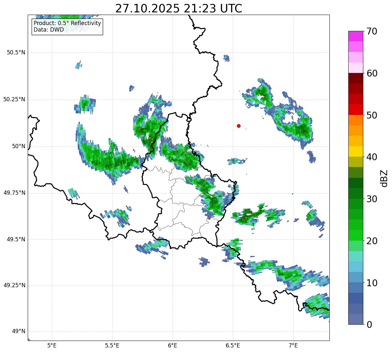This screenshot has height=352, width=392.
Task: Click the latitude label 49.5°N
Action: 16,239
